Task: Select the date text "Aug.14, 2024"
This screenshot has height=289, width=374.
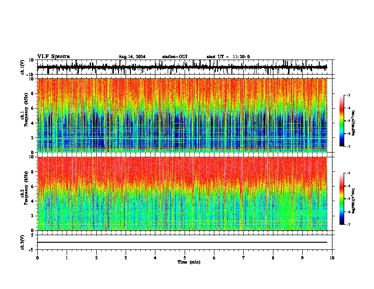Action: click(132, 57)
